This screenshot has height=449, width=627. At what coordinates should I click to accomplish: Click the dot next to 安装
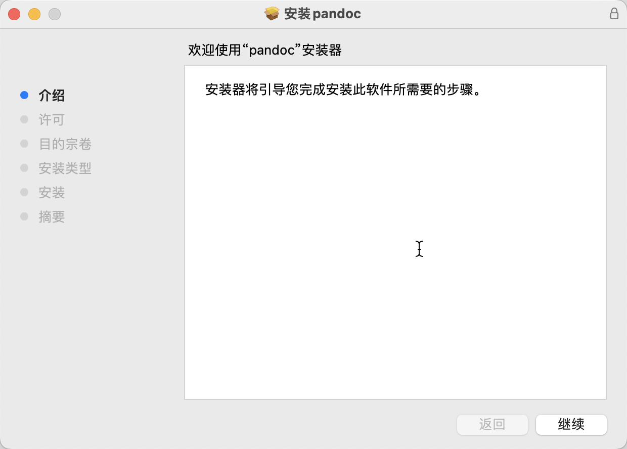24,192
